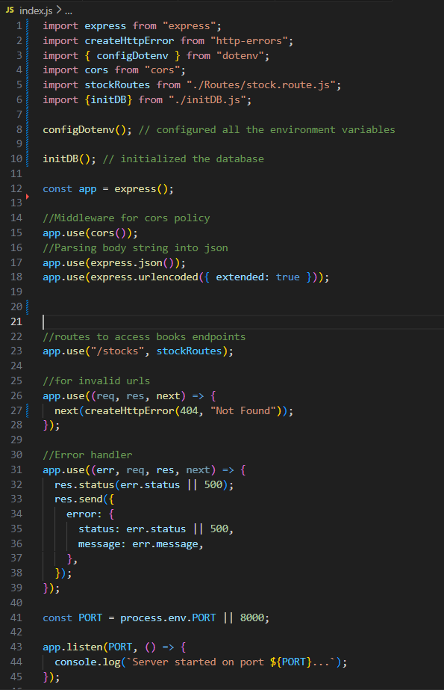Click the identifier stockRoutes on line 23
The width and height of the screenshot is (444, 690).
click(191, 350)
